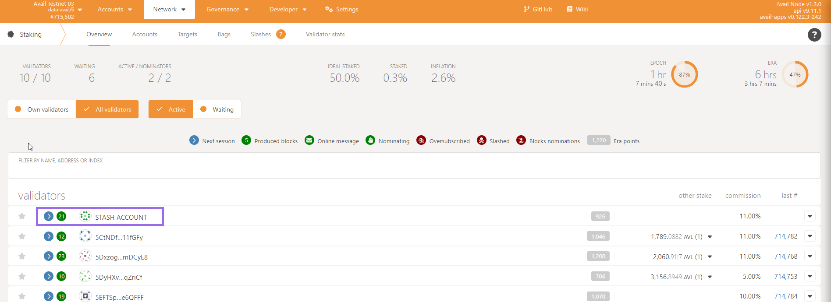Favorite the STASH ACCOUNT validator star
The height and width of the screenshot is (302, 831).
click(22, 216)
